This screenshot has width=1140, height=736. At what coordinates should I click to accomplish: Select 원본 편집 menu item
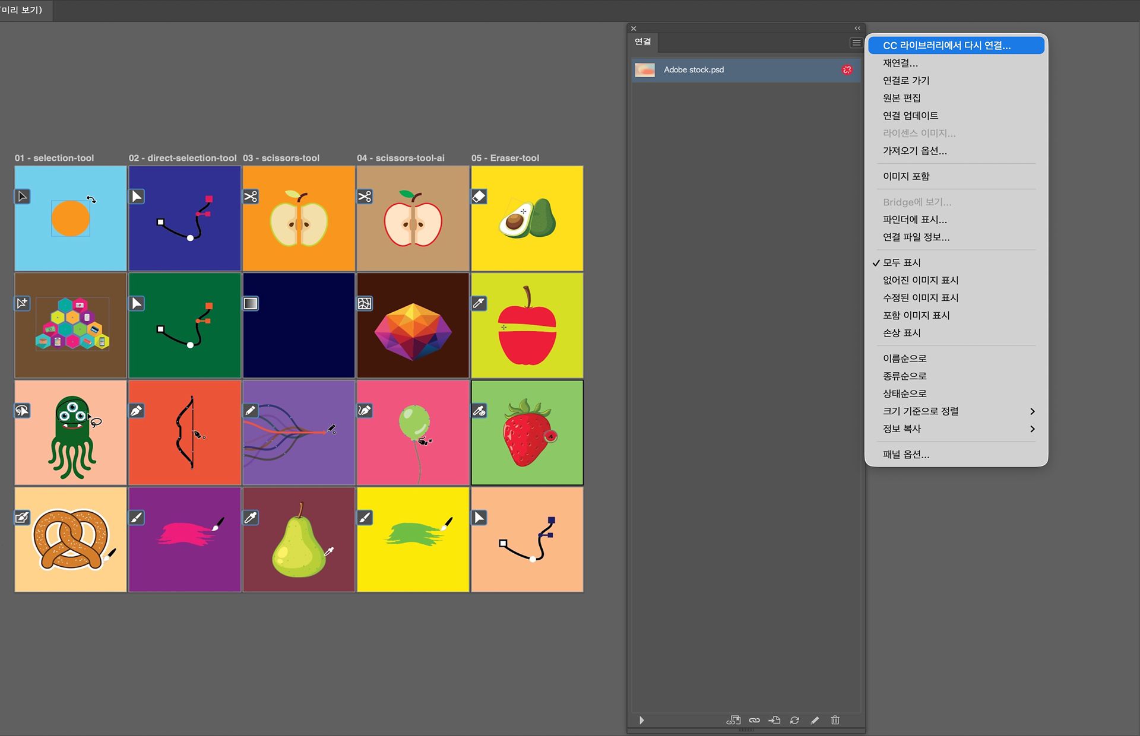tap(956, 98)
